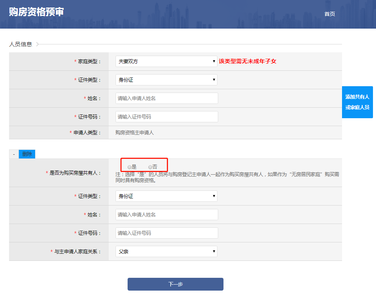The height and width of the screenshot is (297, 376).
Task: Expand the main applicant's 证件类型 dropdown
Action: [166, 80]
